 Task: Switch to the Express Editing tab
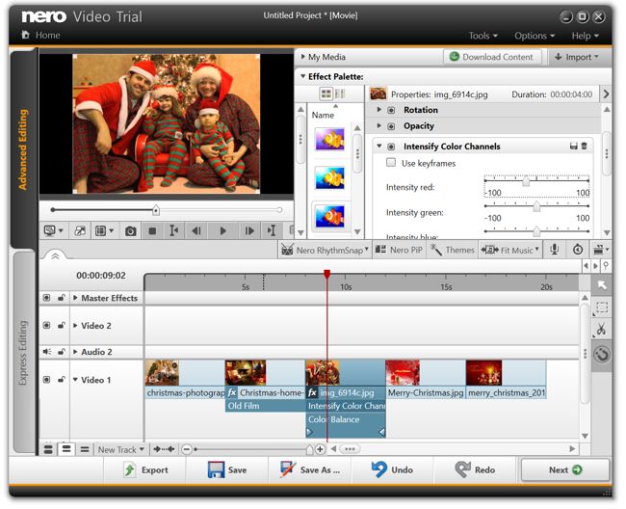click(23, 353)
